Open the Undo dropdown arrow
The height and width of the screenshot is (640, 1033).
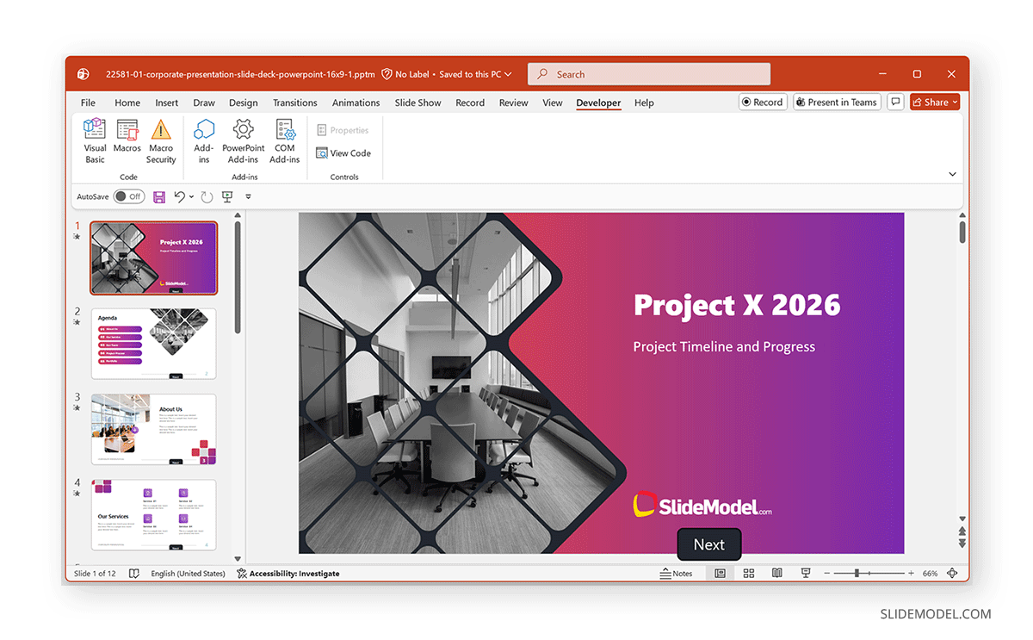coord(190,196)
